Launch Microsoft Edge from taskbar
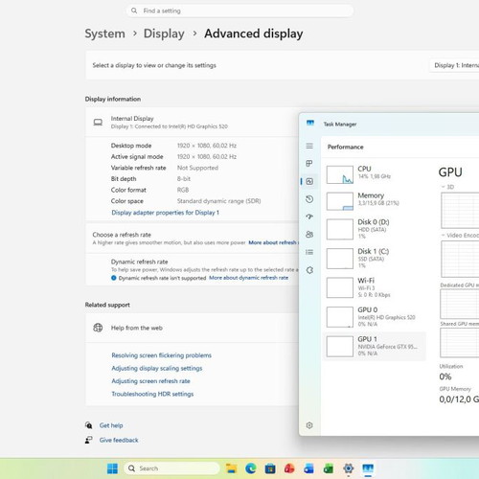 click(x=251, y=468)
